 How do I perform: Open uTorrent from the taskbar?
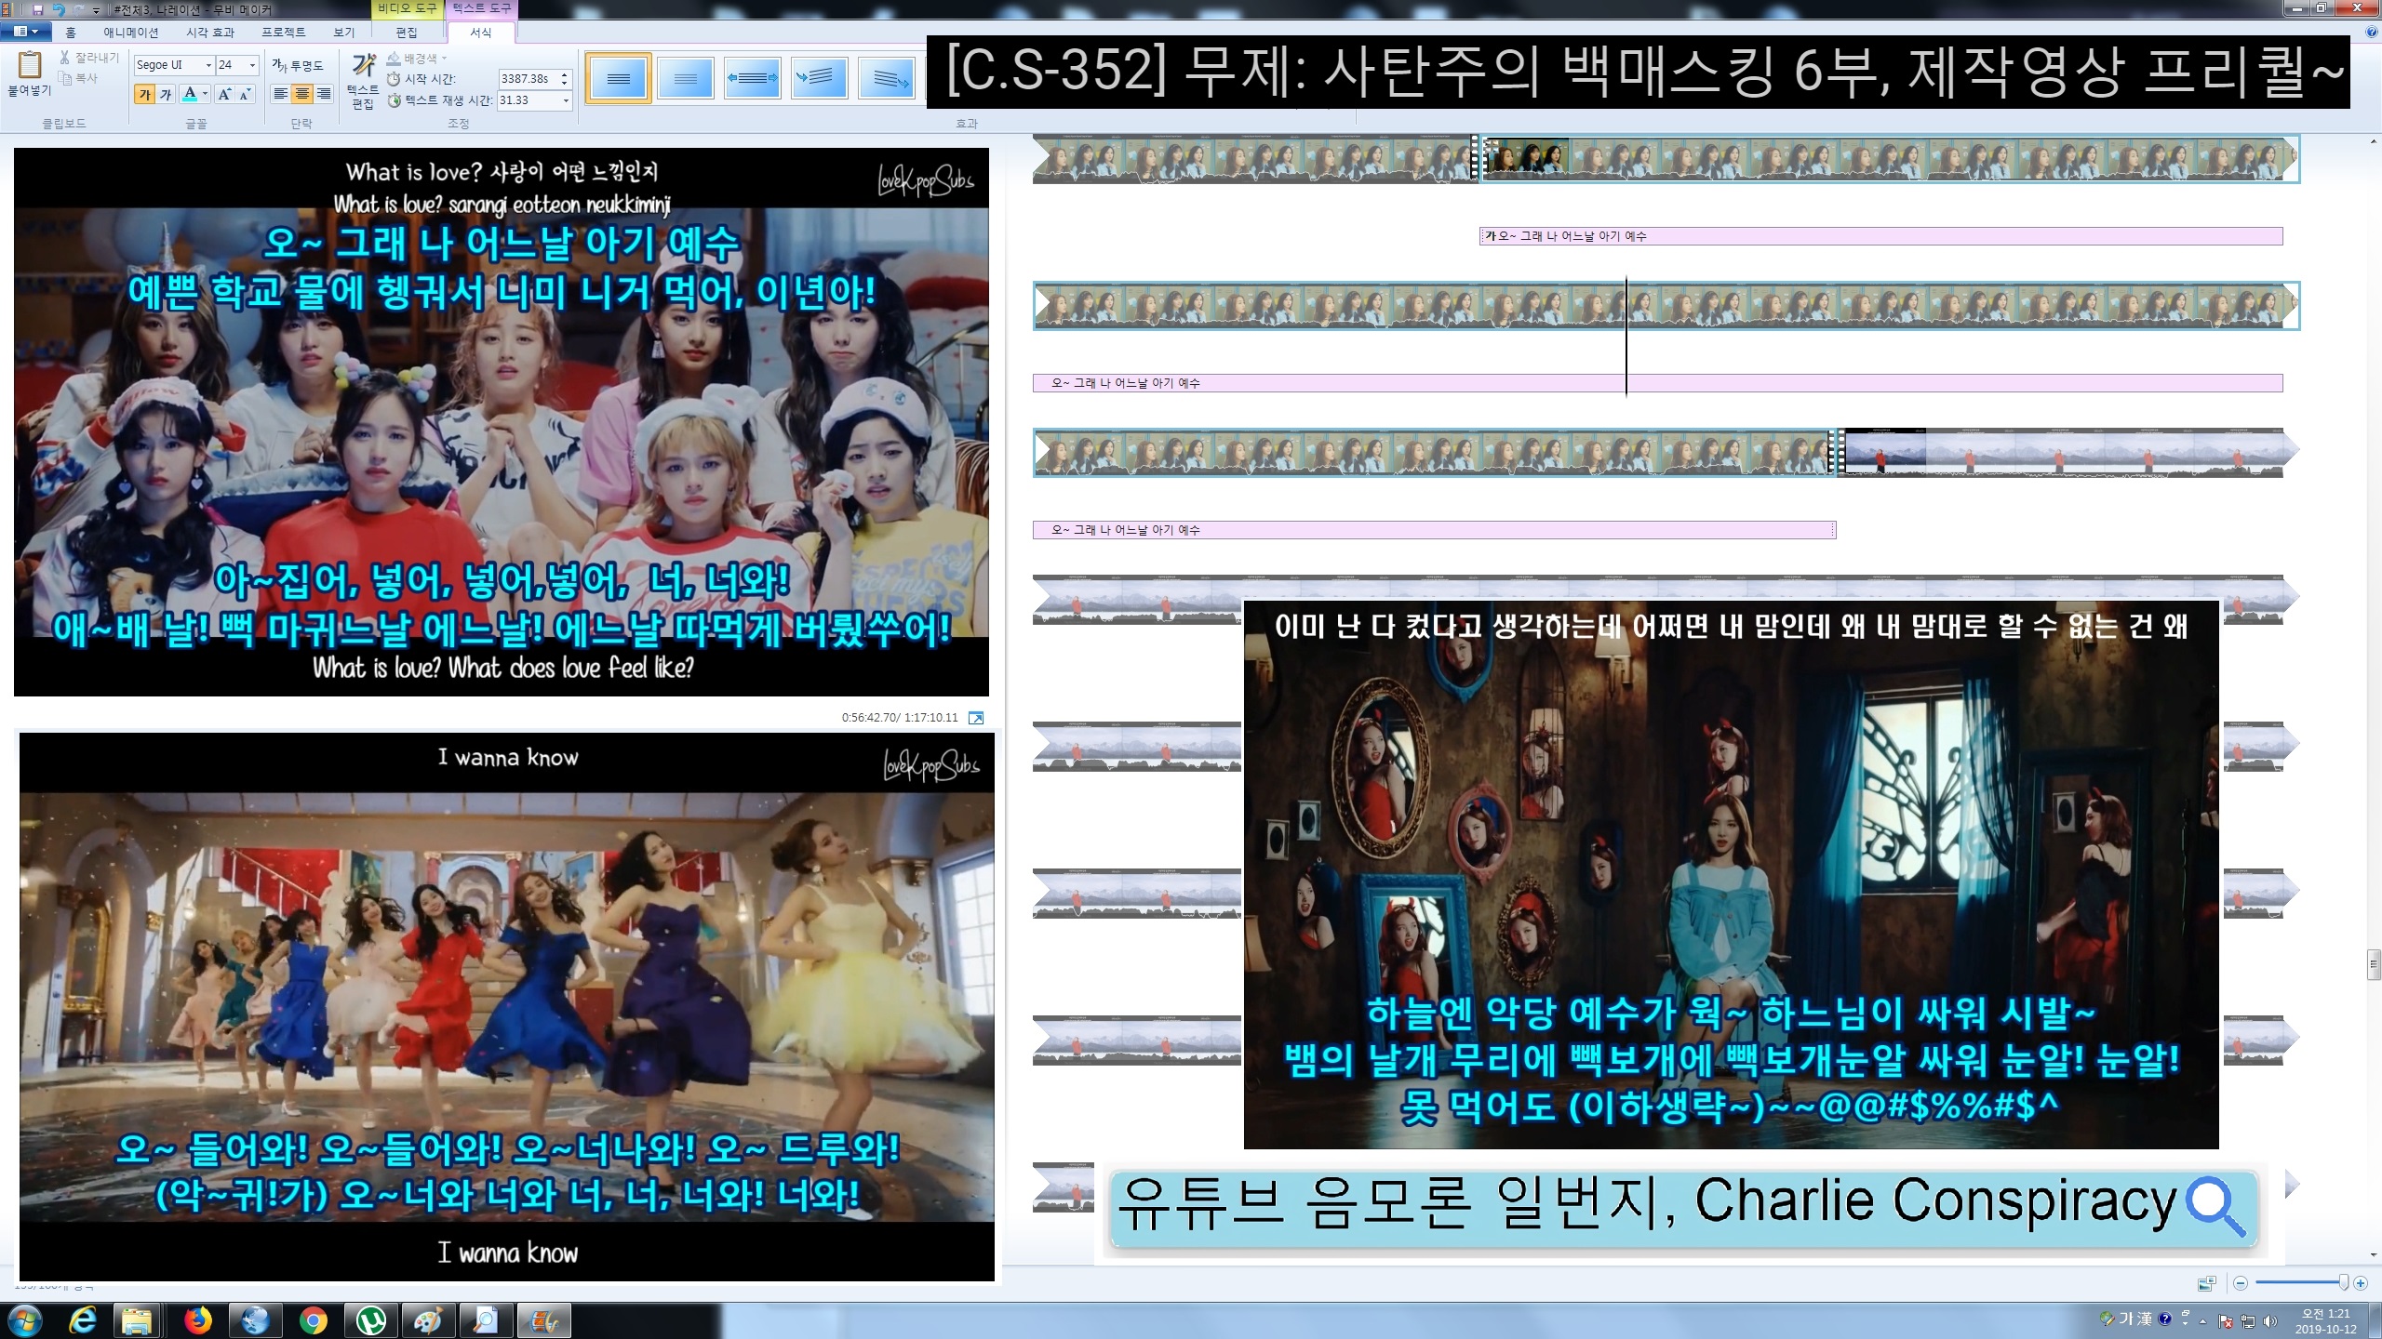click(371, 1319)
